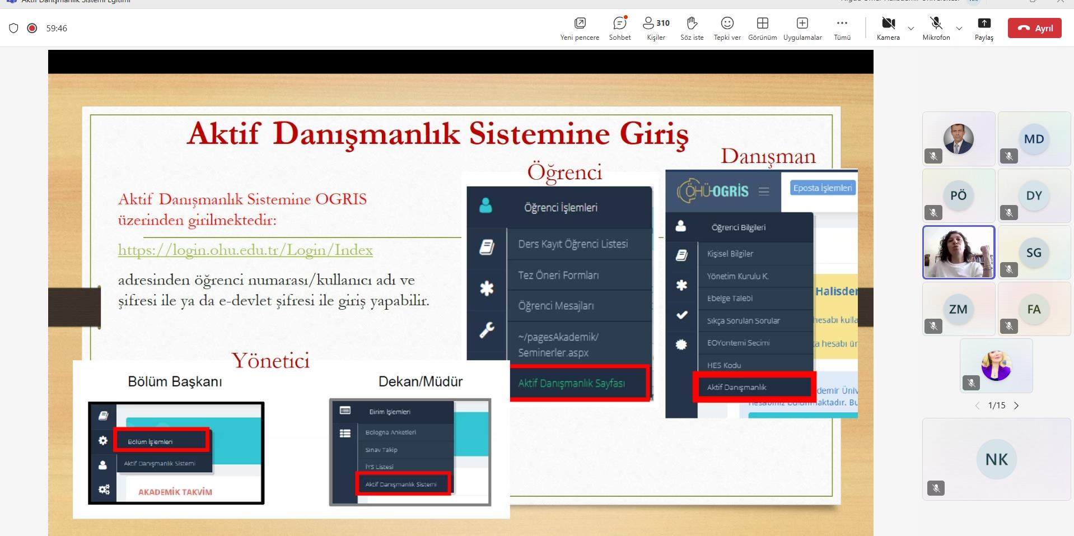1074x536 pixels.
Task: Expand the Mikrofon options arrow
Action: (x=959, y=28)
